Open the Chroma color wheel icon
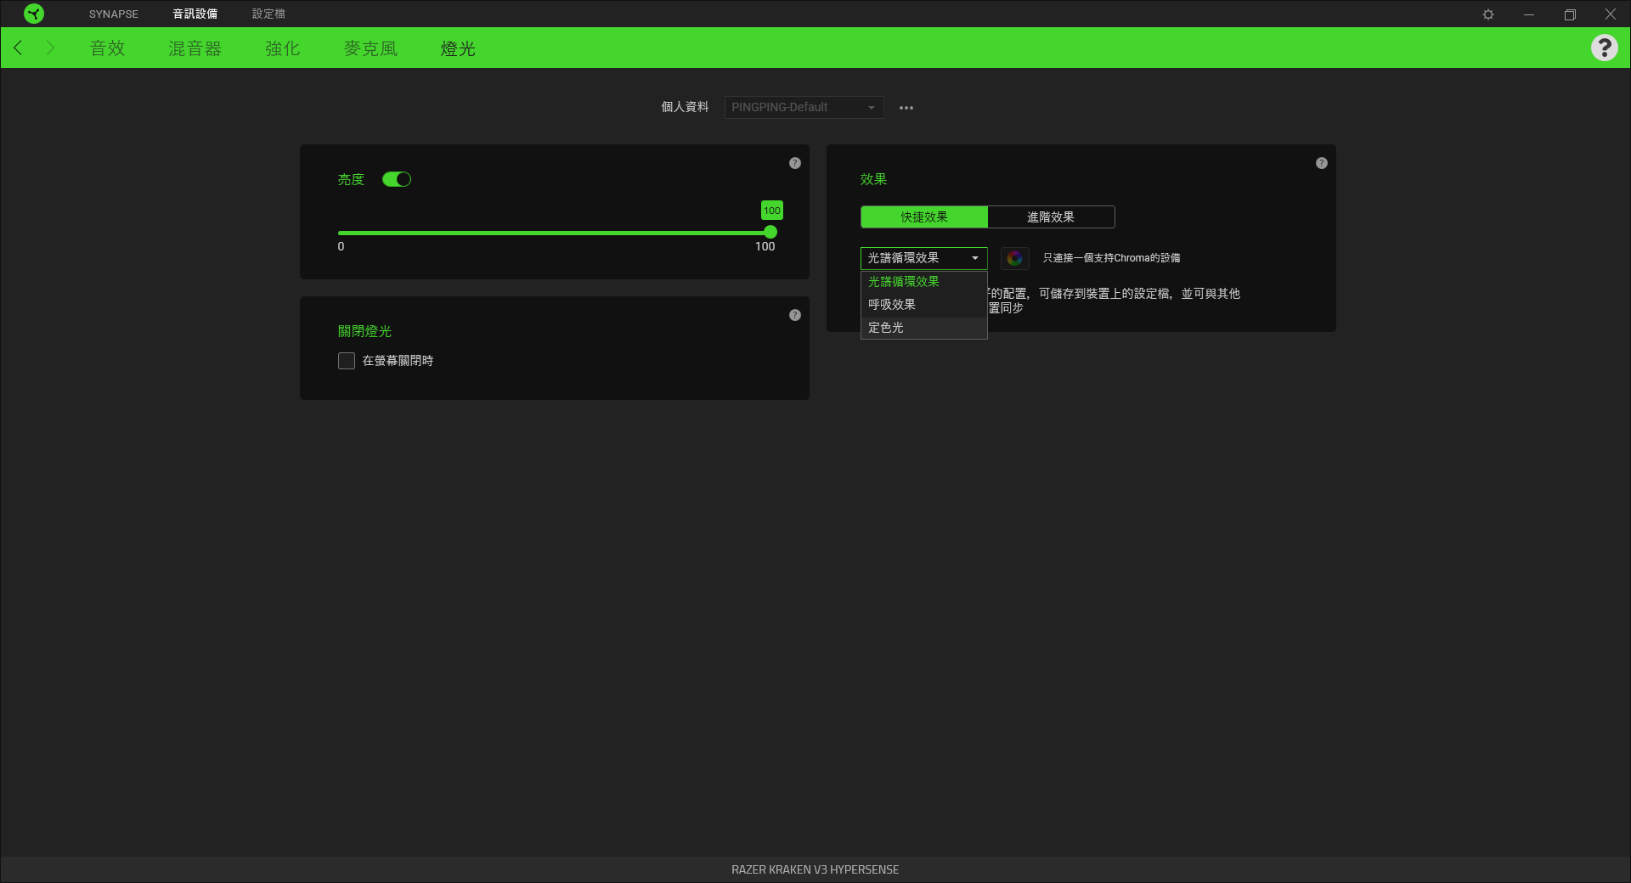 point(1014,258)
